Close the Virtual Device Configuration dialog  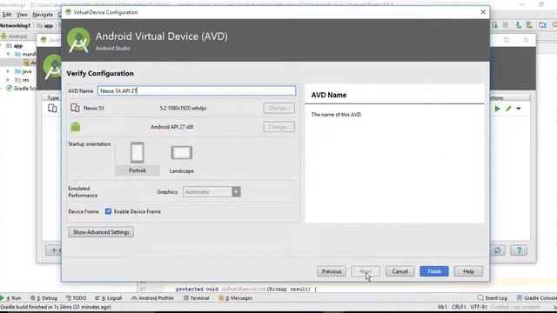(x=483, y=12)
